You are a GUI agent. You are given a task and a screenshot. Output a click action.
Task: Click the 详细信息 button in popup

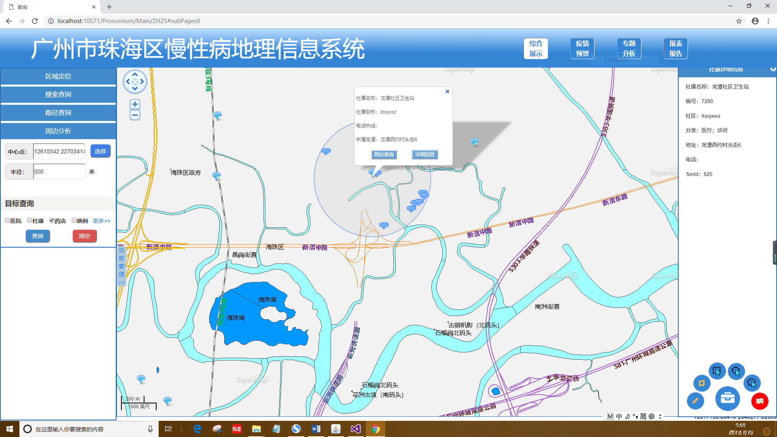coord(425,155)
